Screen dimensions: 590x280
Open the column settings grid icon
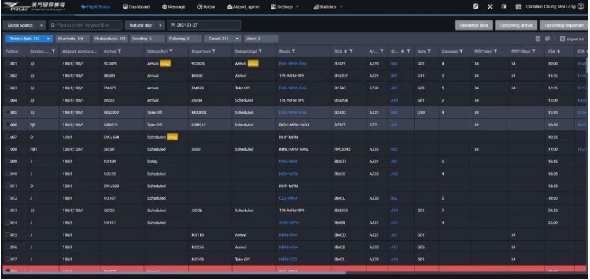tap(539, 39)
